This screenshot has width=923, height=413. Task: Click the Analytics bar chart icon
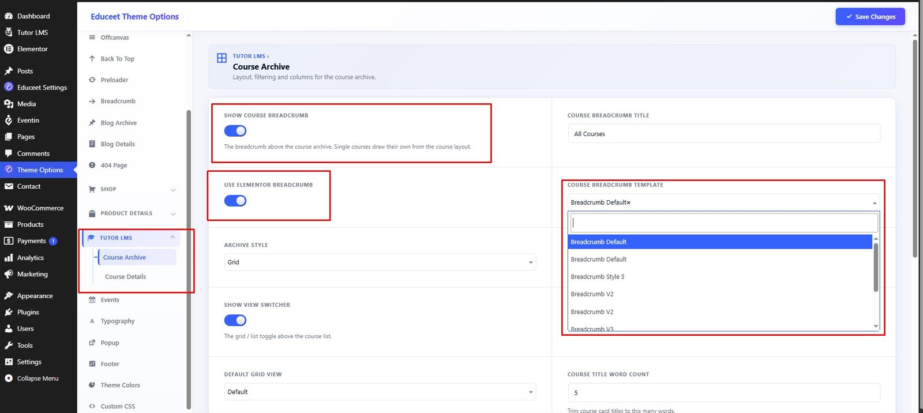[9, 258]
